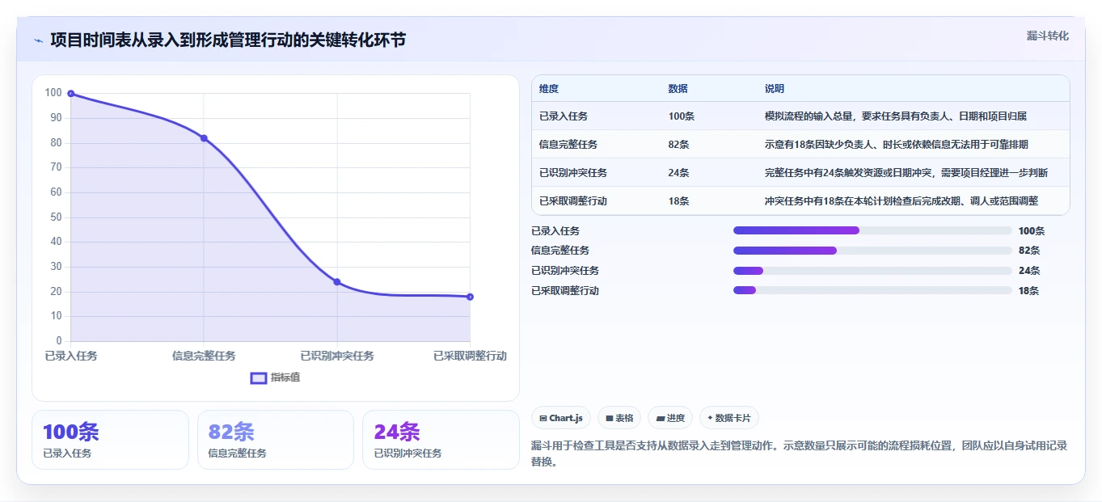Click the 指标值 legend color box
Screen dimensions: 1102x502
point(259,378)
